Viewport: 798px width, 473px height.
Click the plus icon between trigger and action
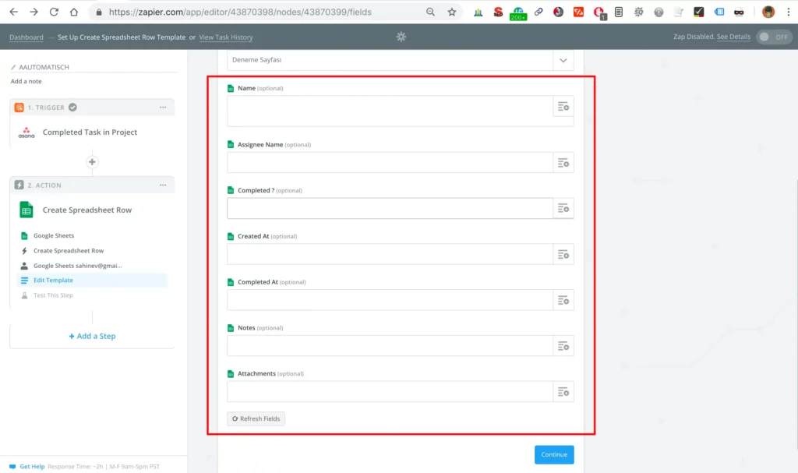click(92, 162)
